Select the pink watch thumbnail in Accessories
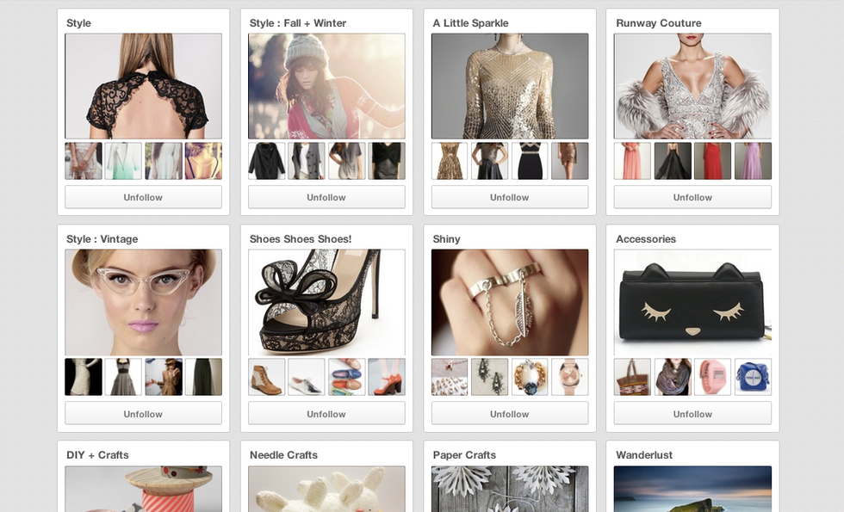Screen dimensions: 844x512 pos(712,377)
